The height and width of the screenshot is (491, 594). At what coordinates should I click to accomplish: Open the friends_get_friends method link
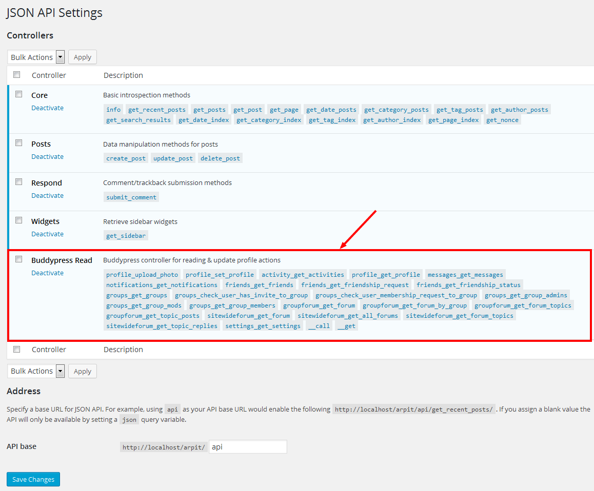coord(259,284)
